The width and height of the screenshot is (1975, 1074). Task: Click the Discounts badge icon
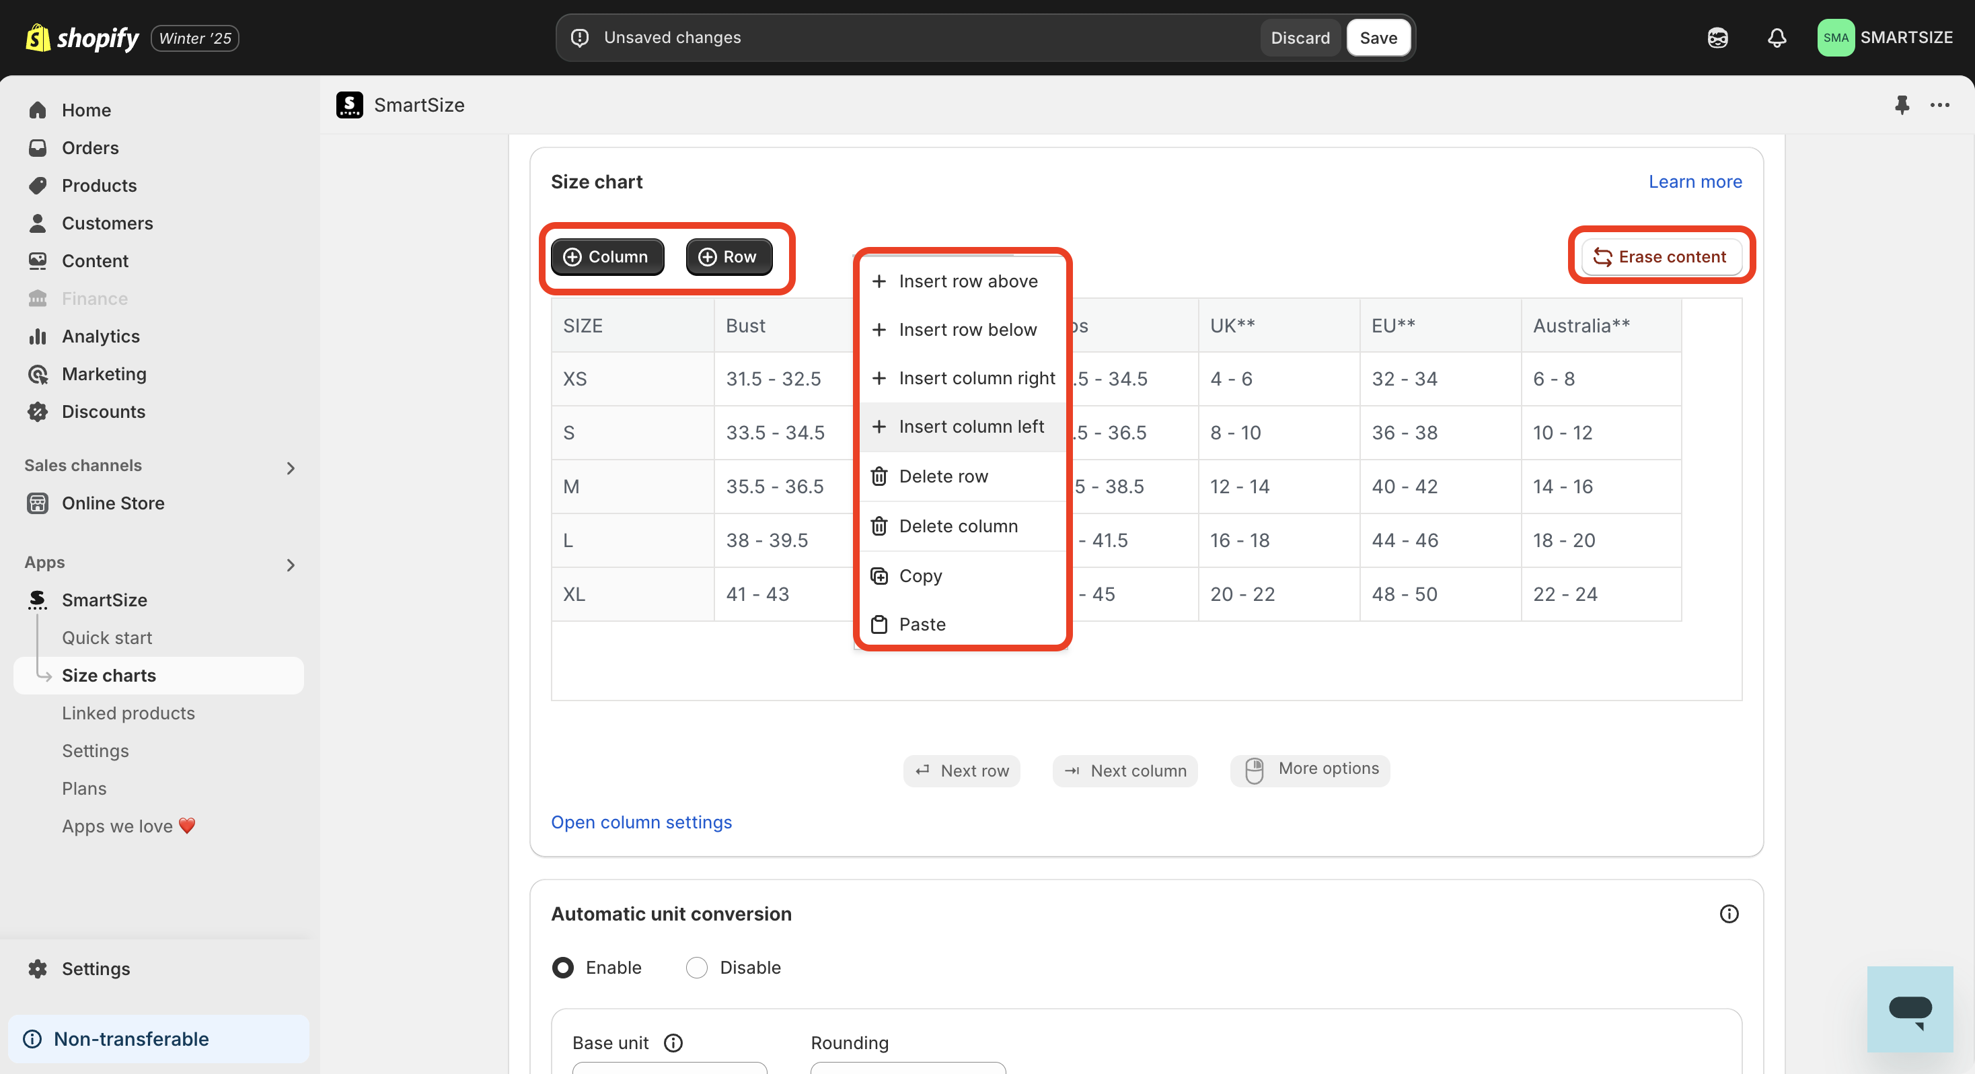[38, 411]
